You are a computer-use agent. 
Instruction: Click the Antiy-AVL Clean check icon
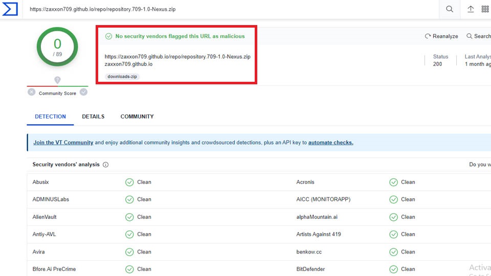pos(129,235)
